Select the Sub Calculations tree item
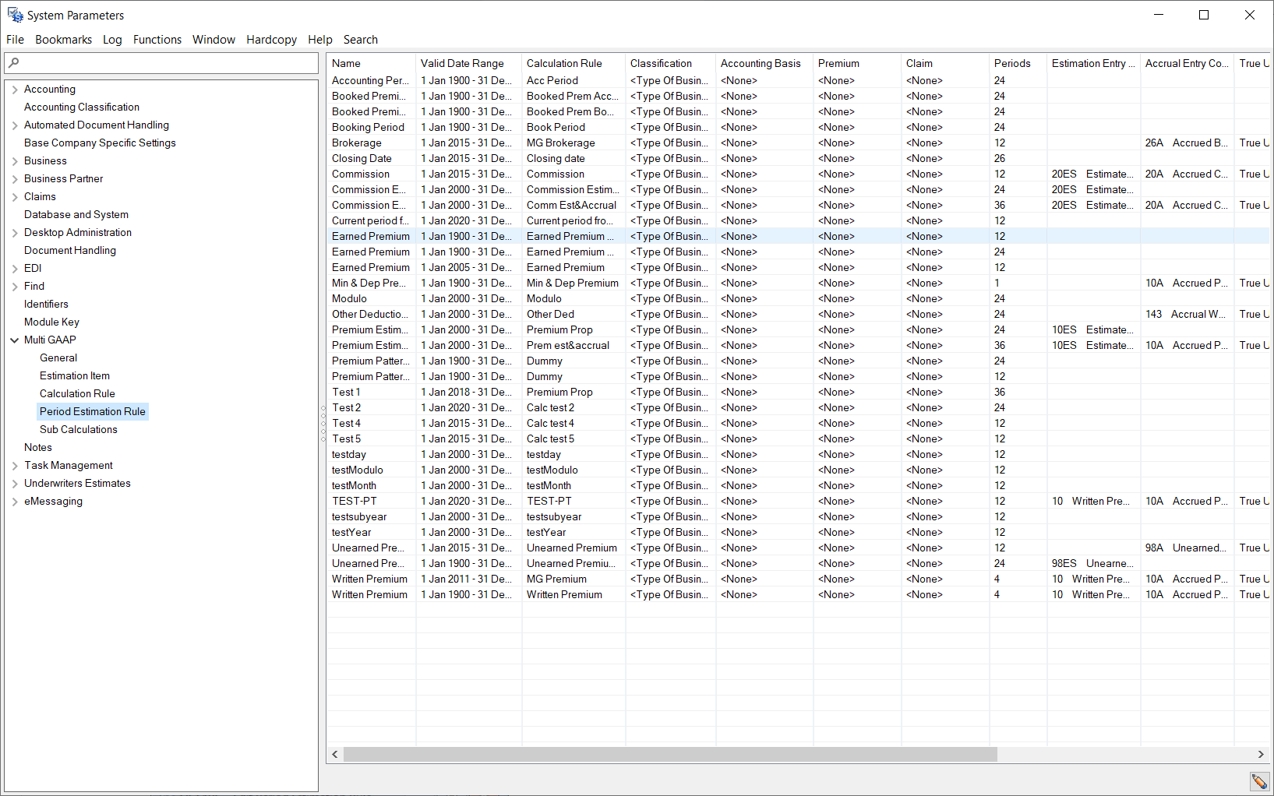This screenshot has height=796, width=1274. click(x=78, y=430)
